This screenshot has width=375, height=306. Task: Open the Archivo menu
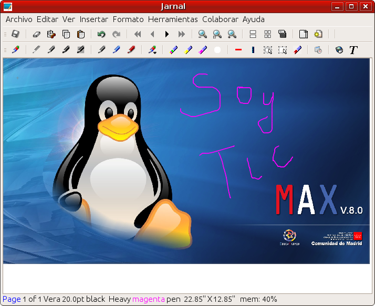19,19
